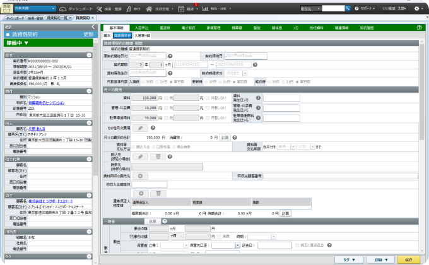
Task: Toggle 貸主に直接送金 checkbox
Action: [x=297, y=245]
